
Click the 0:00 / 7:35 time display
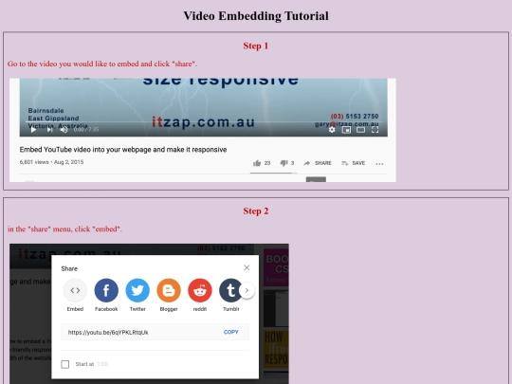(86, 130)
